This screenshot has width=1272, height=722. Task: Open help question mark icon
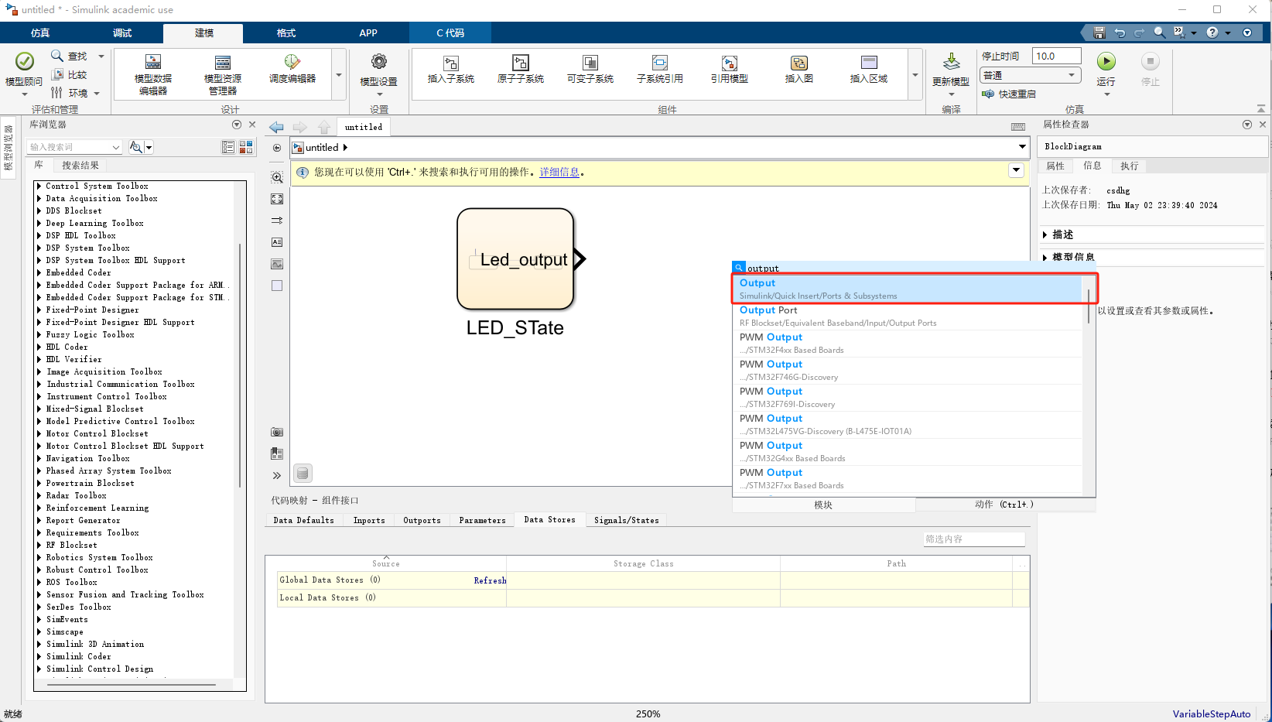[x=1212, y=33]
